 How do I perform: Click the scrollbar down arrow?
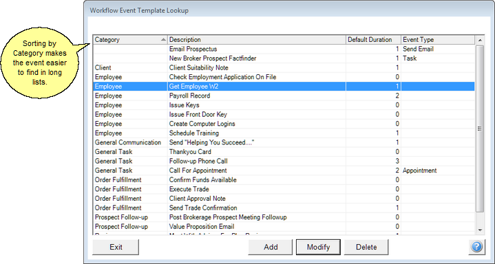[x=480, y=230]
